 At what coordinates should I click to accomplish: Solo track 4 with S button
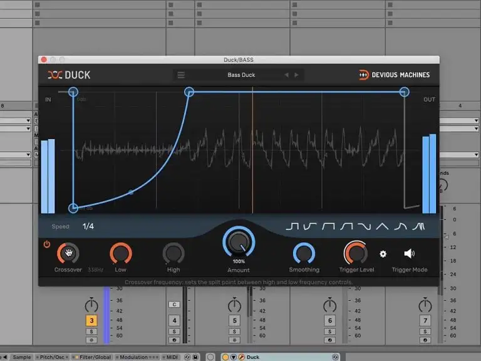tap(174, 332)
